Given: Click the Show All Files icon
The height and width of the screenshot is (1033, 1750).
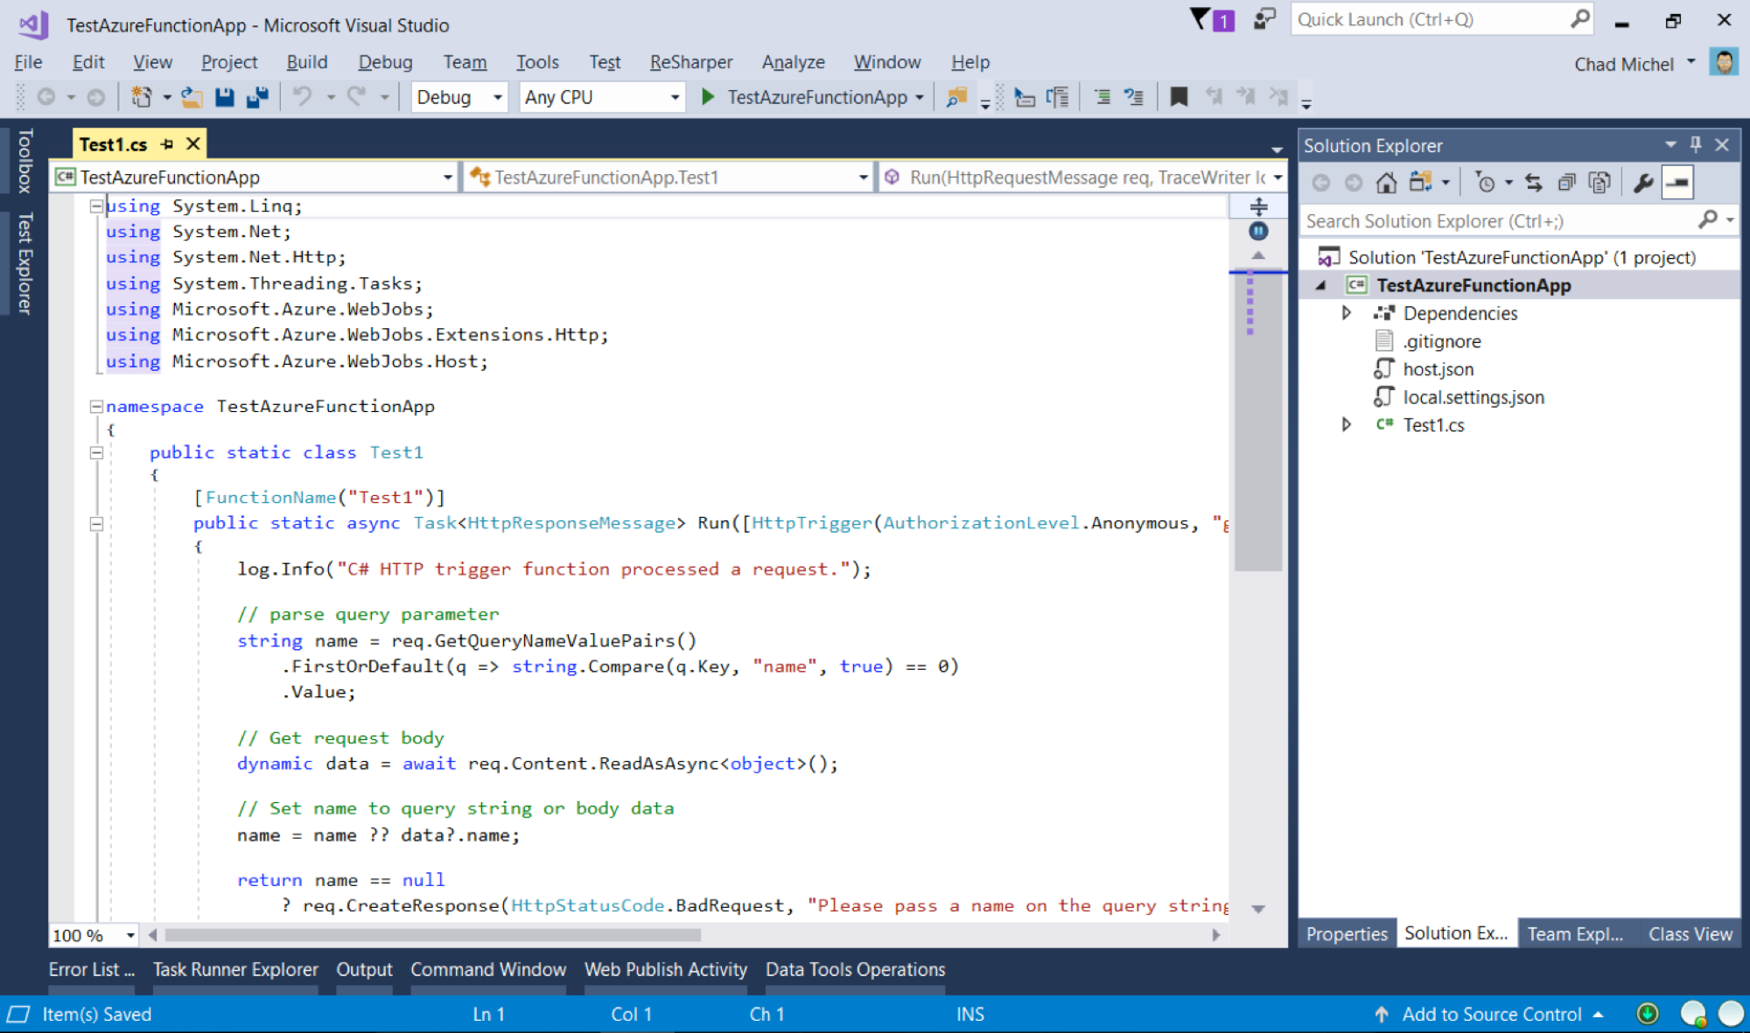Looking at the screenshot, I should point(1599,183).
